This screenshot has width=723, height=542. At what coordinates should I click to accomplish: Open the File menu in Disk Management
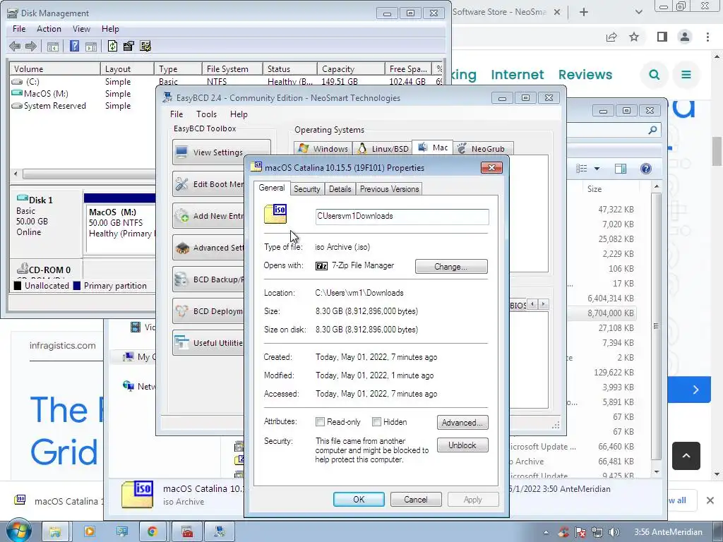point(19,28)
